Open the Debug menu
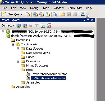 [34, 8]
